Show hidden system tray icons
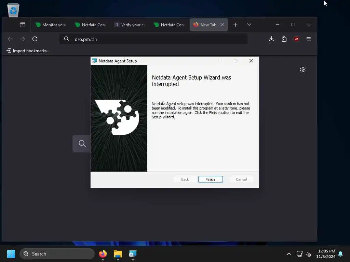This screenshot has width=350, height=262. pyautogui.click(x=288, y=254)
